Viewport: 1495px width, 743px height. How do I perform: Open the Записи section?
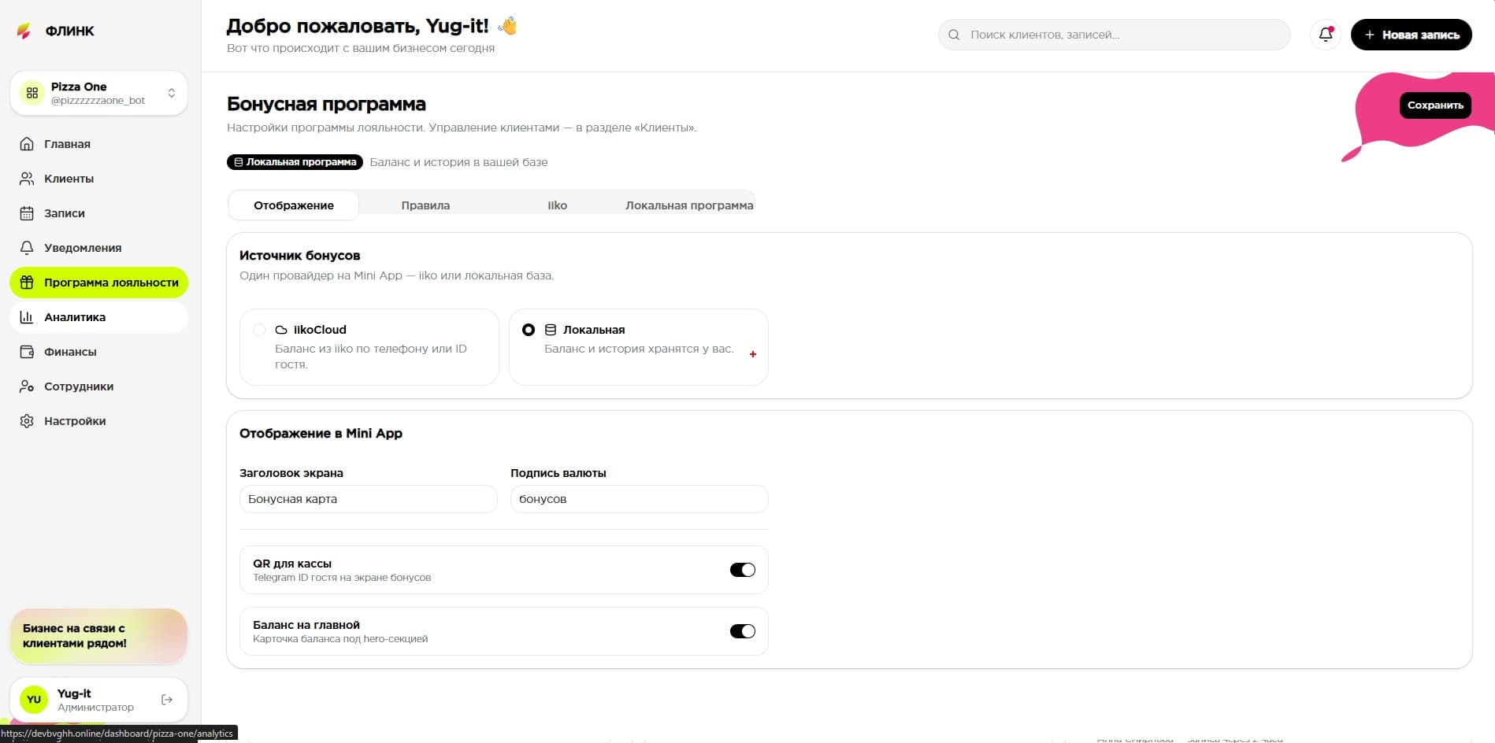coord(98,213)
